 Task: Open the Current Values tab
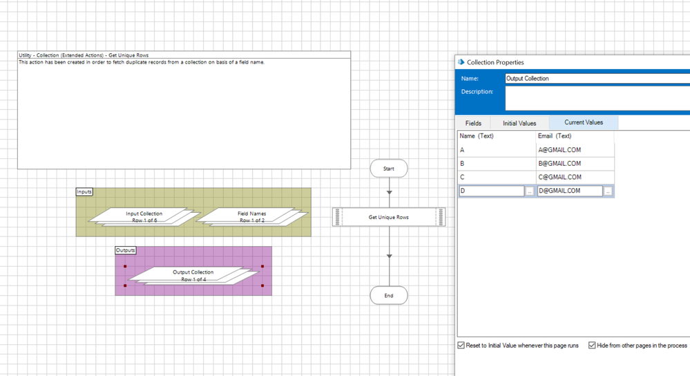584,122
